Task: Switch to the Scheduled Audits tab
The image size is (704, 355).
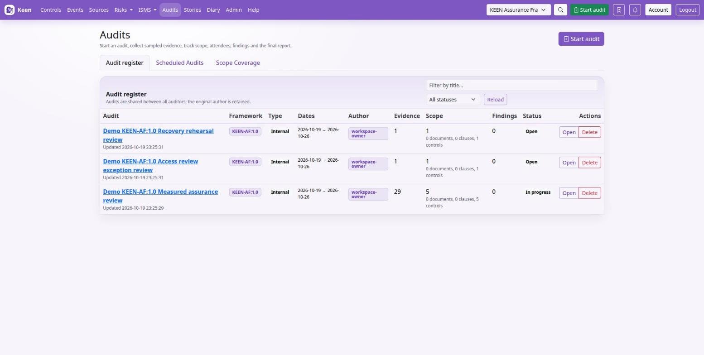Action: (180, 63)
